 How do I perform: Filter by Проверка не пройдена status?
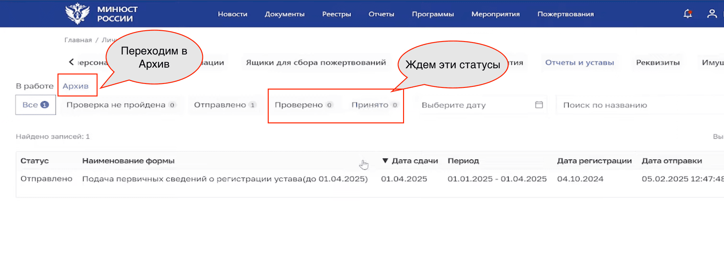(122, 105)
